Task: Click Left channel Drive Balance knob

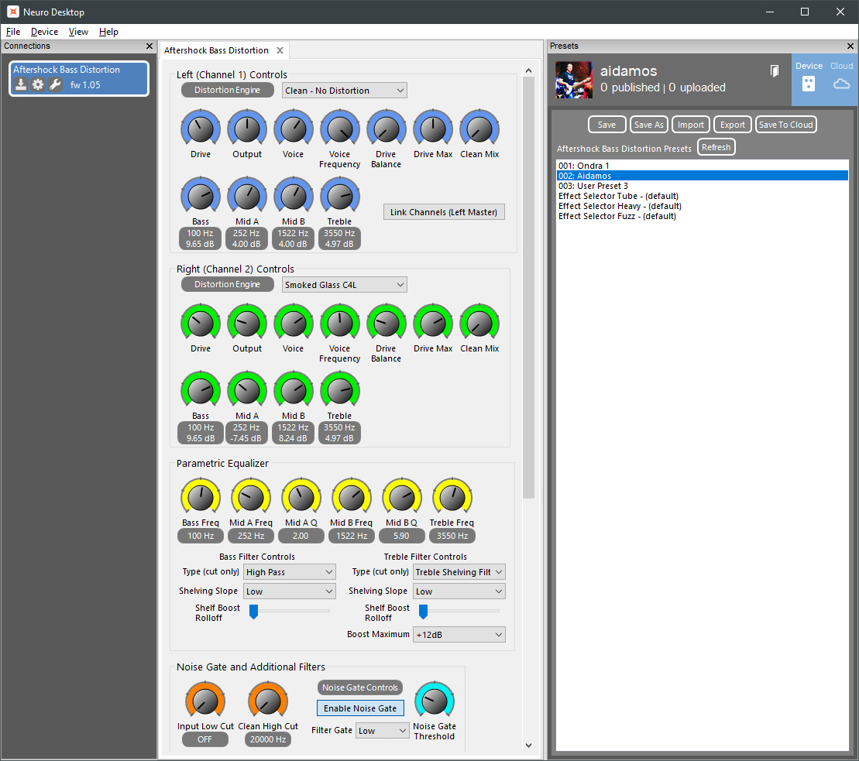Action: click(x=387, y=130)
